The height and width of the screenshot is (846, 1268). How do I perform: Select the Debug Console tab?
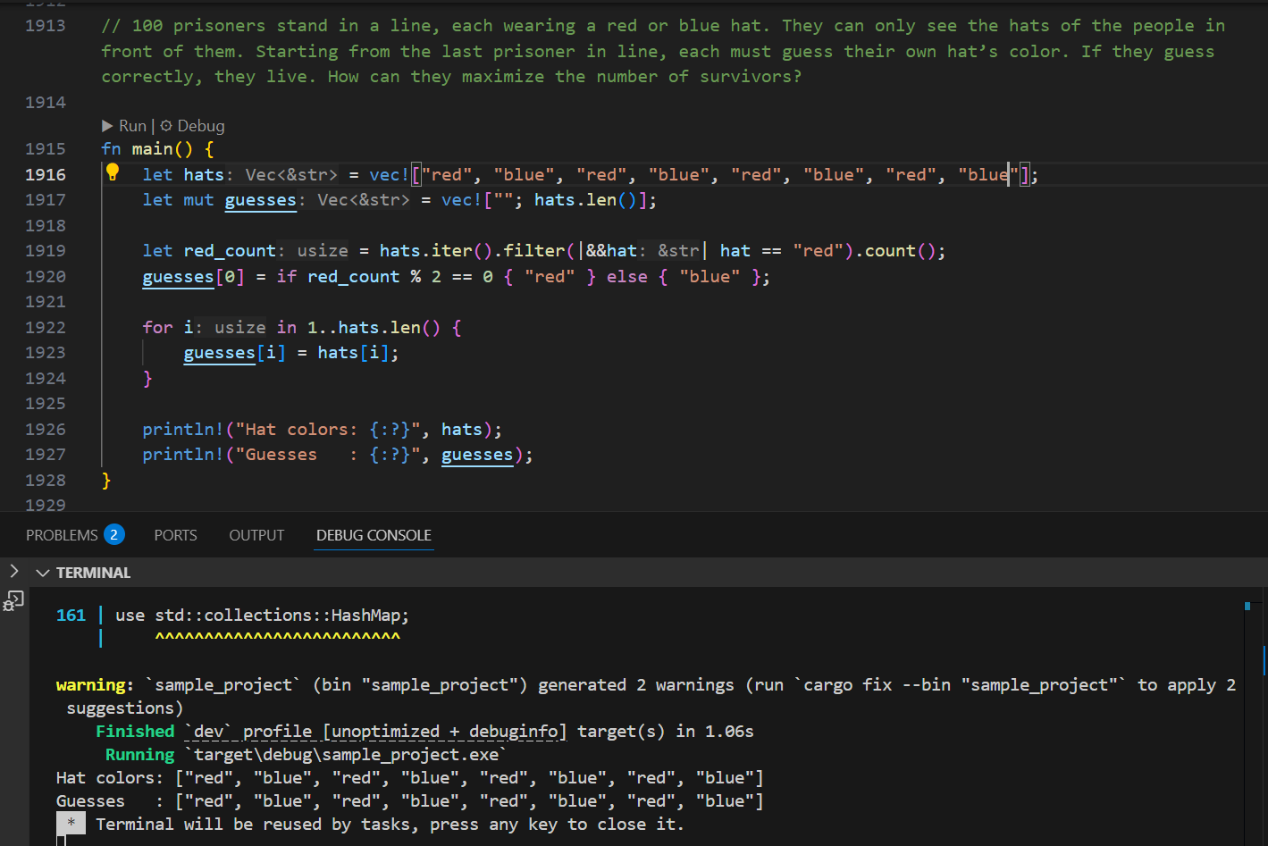pyautogui.click(x=374, y=535)
